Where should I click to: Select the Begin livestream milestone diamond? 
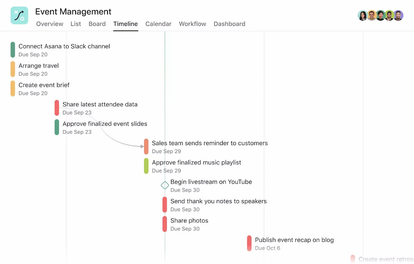165,185
